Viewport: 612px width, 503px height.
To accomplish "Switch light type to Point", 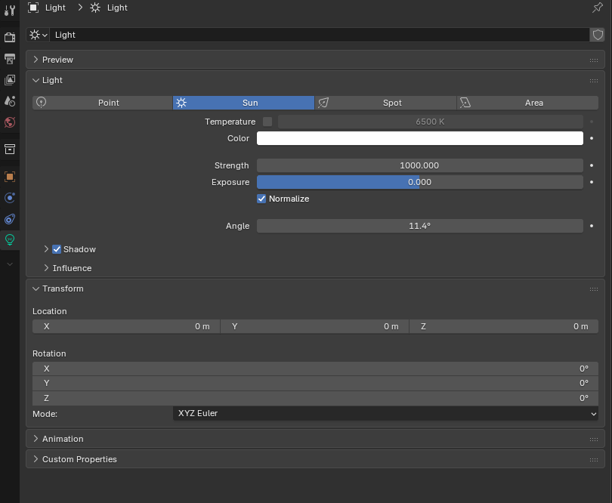I will click(103, 103).
